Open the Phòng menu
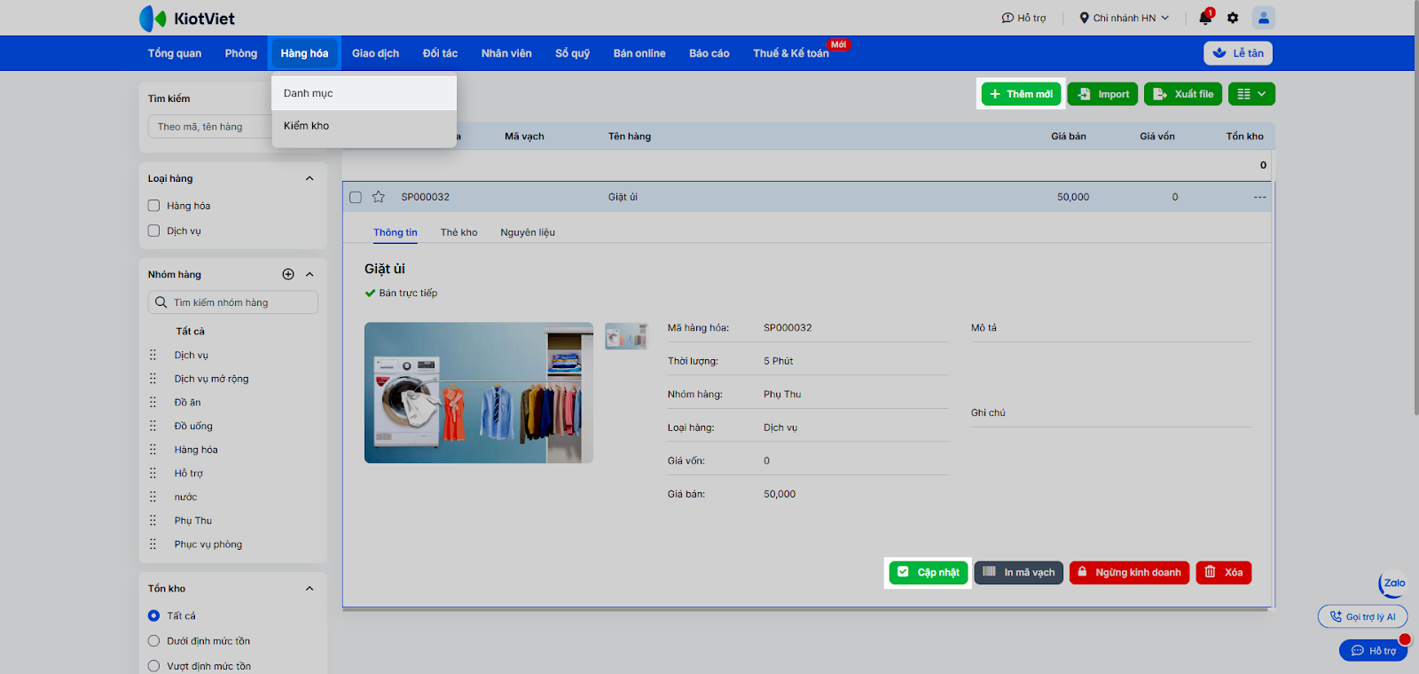The image size is (1419, 674). 241,53
